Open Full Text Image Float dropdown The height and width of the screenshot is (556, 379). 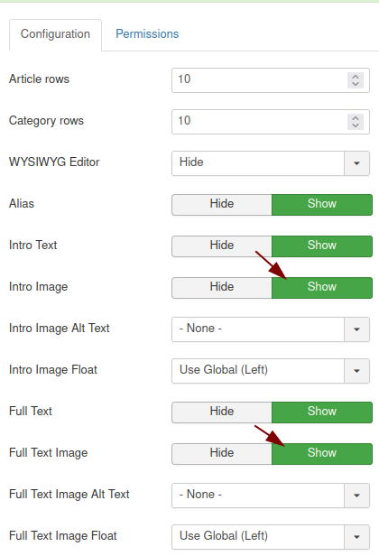click(x=356, y=536)
